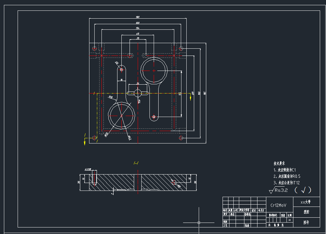This screenshot has height=234, width=326.
Task: Select the I—I section view label
Action: pos(136,163)
